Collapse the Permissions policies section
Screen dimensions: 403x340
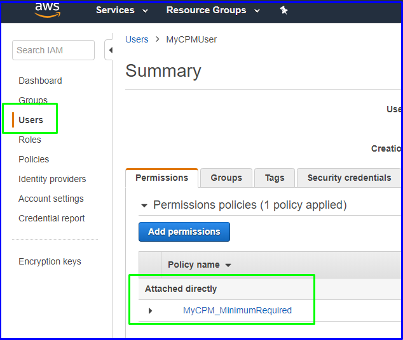144,206
